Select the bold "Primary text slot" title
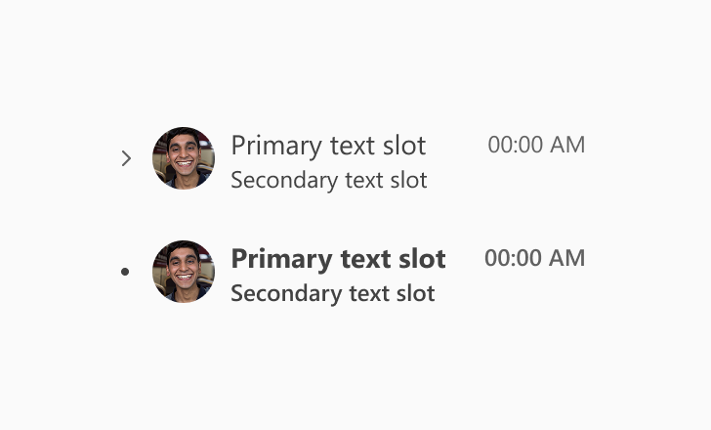The height and width of the screenshot is (430, 711). [338, 259]
